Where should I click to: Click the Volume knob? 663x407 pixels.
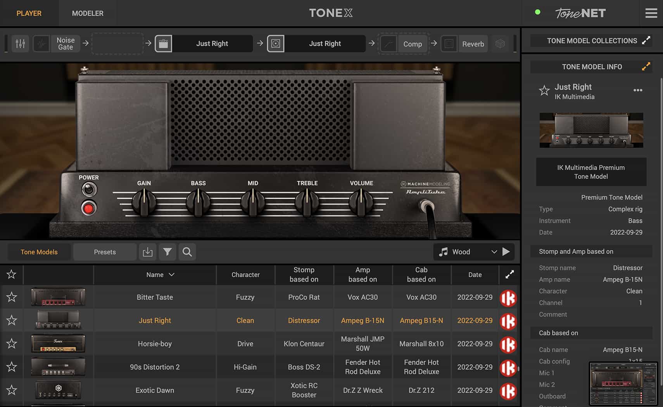coord(361,202)
